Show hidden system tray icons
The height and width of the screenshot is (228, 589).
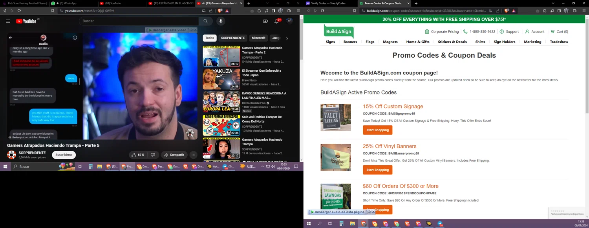tap(262, 166)
